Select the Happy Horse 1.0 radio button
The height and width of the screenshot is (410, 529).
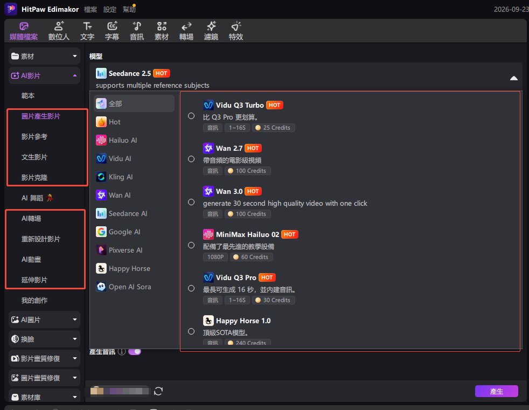191,331
